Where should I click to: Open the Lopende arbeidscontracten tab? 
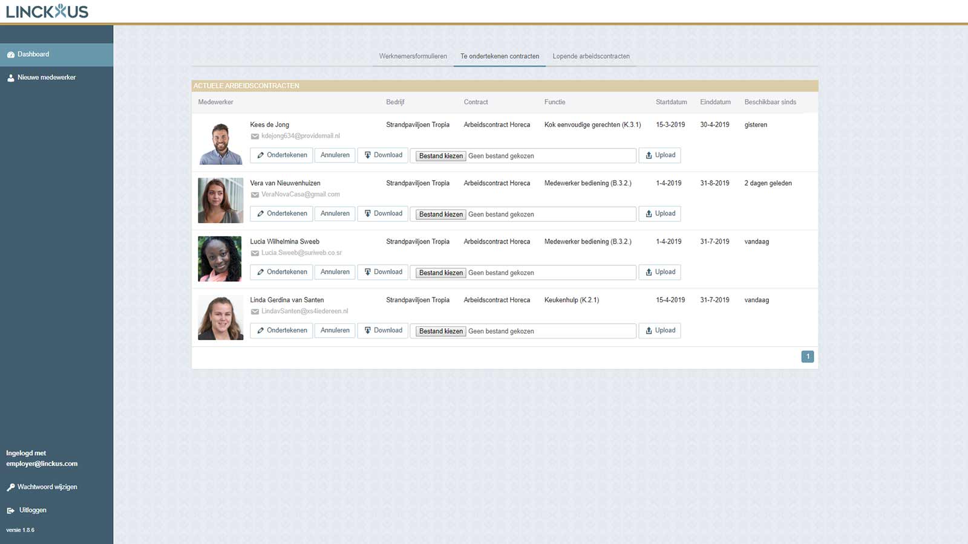pos(590,56)
